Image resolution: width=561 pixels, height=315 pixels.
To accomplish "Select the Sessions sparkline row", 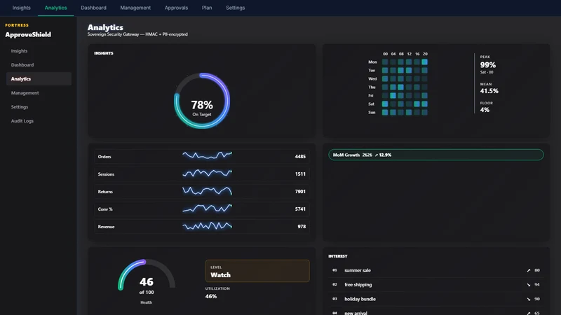I will 202,174.
